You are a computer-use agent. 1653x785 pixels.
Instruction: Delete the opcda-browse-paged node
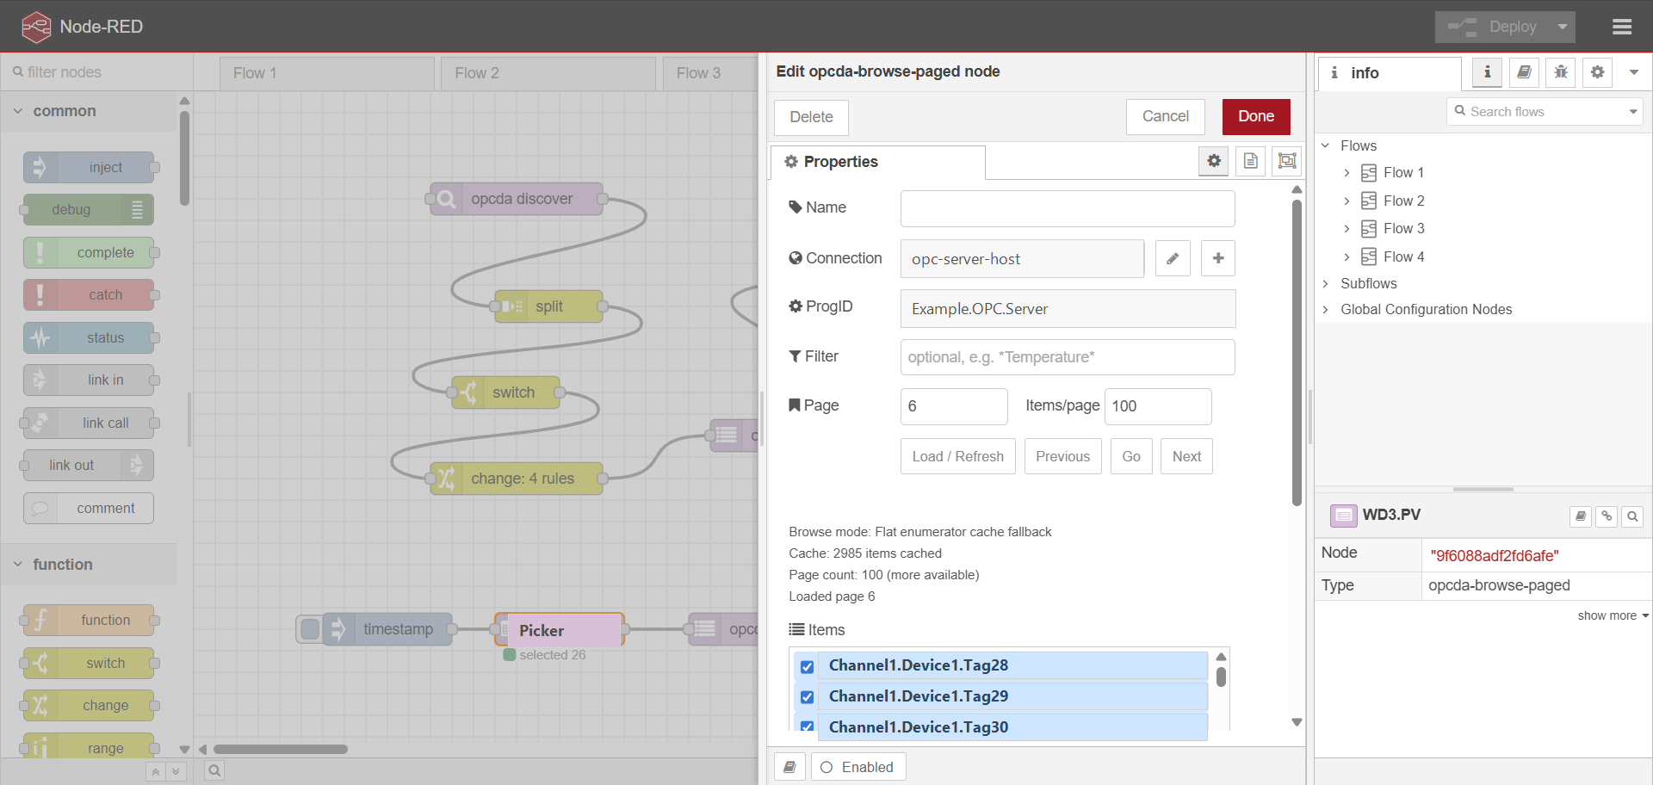click(x=811, y=118)
